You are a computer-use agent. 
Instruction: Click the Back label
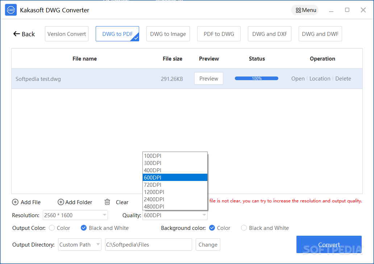click(x=28, y=34)
